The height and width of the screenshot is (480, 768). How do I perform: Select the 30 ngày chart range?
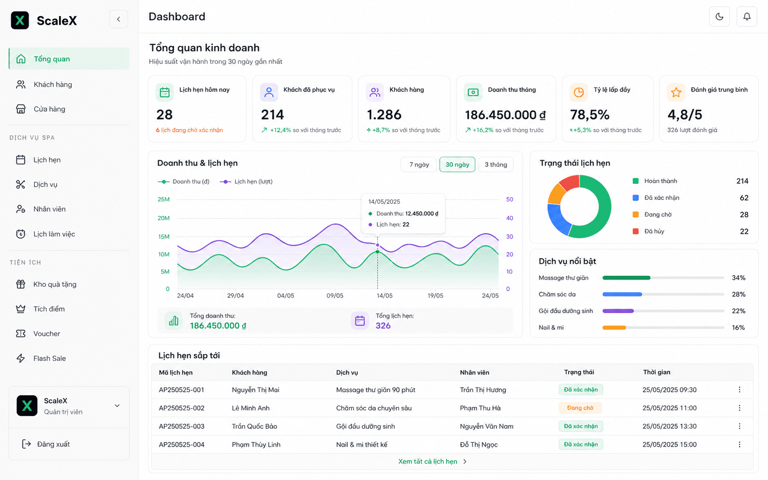pos(457,165)
